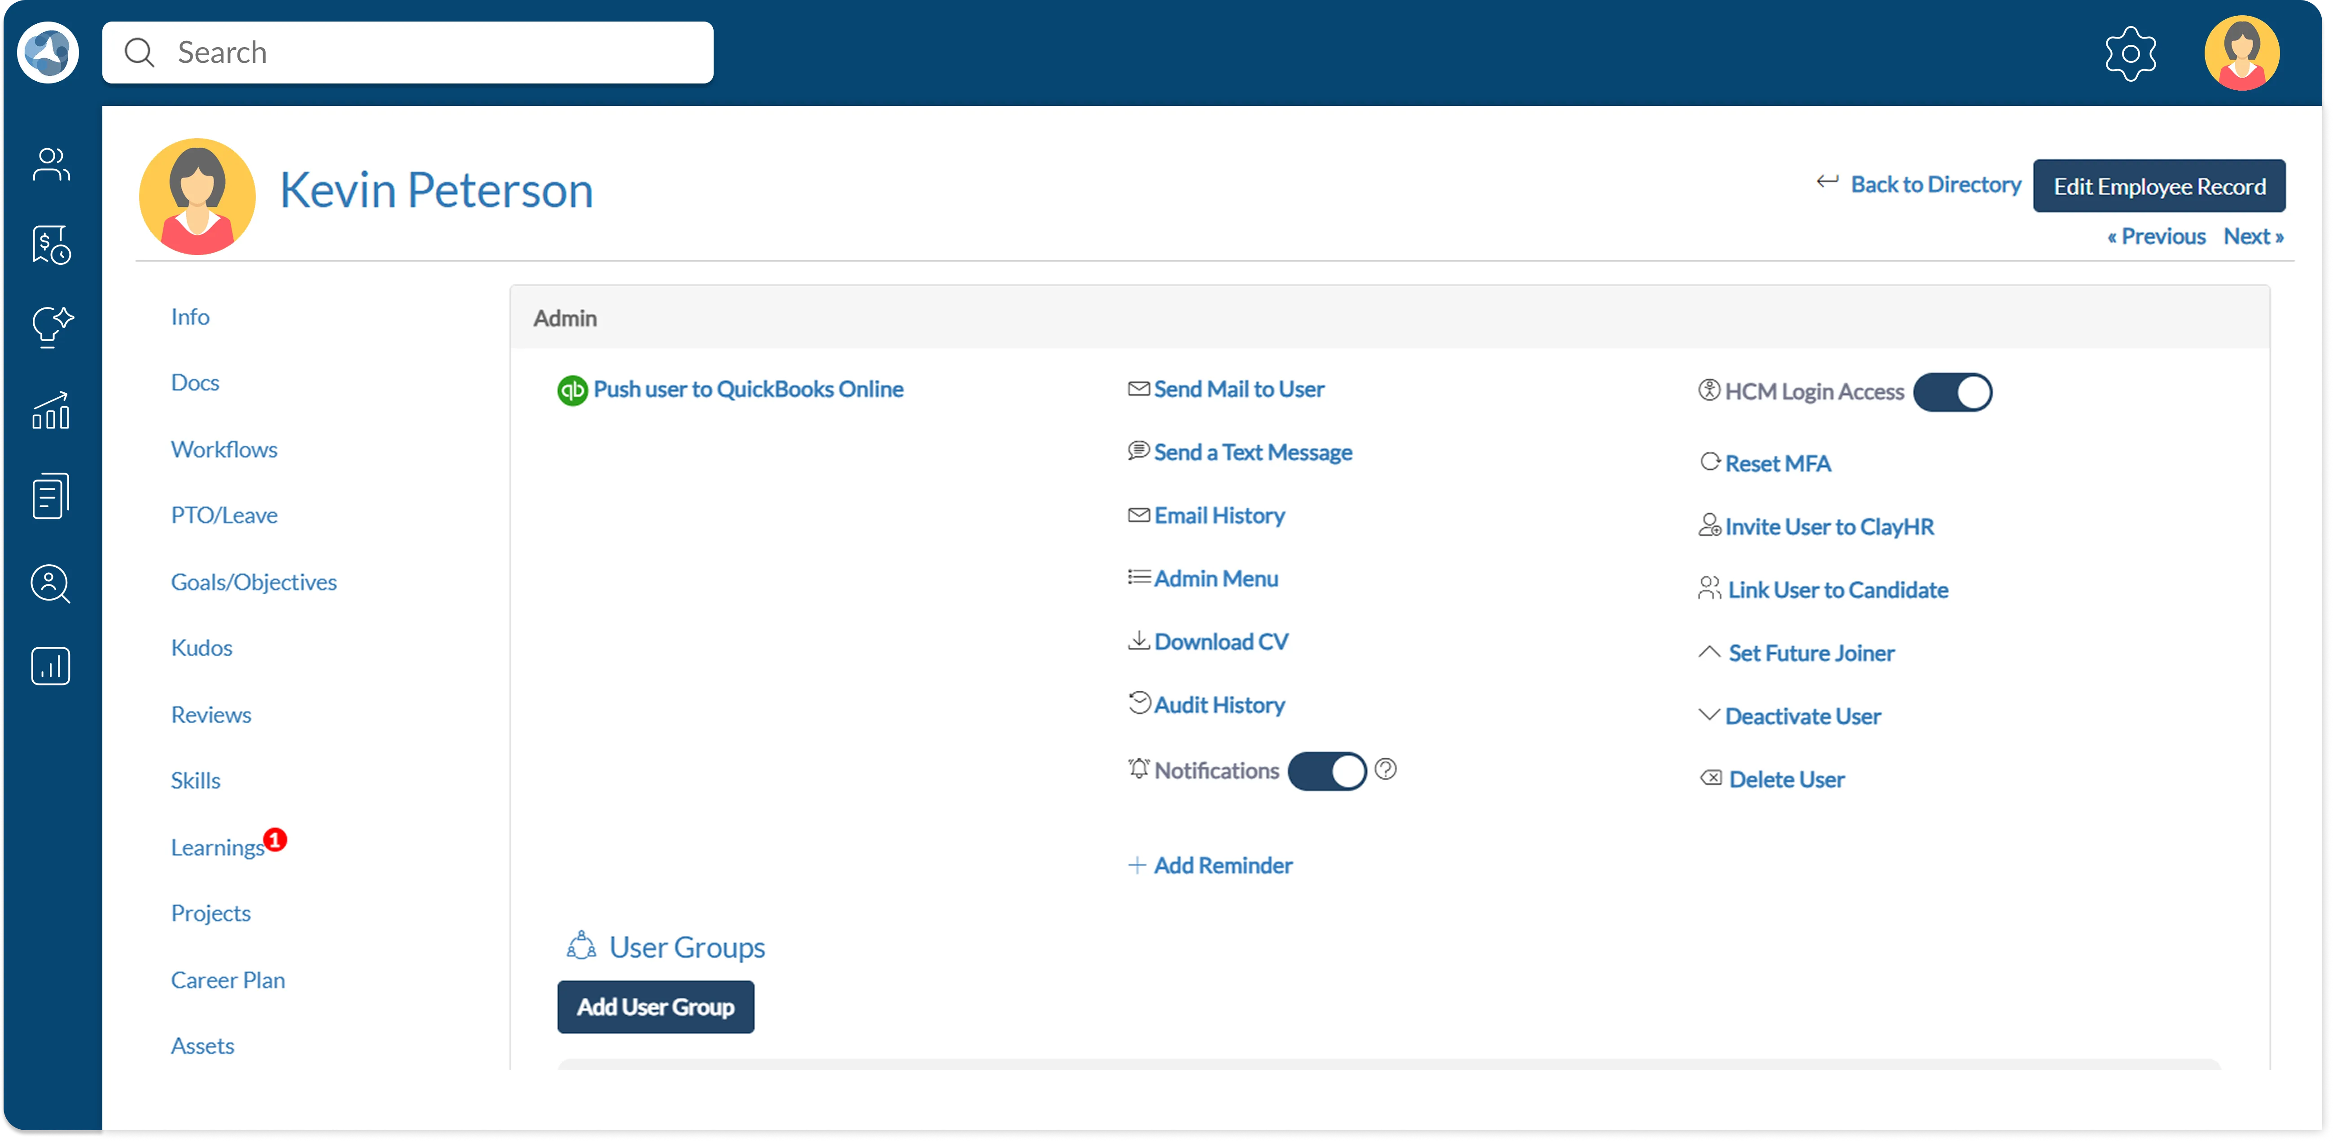Expand the Deactivate User option
Image resolution: width=2333 pixels, height=1141 pixels.
click(1802, 716)
